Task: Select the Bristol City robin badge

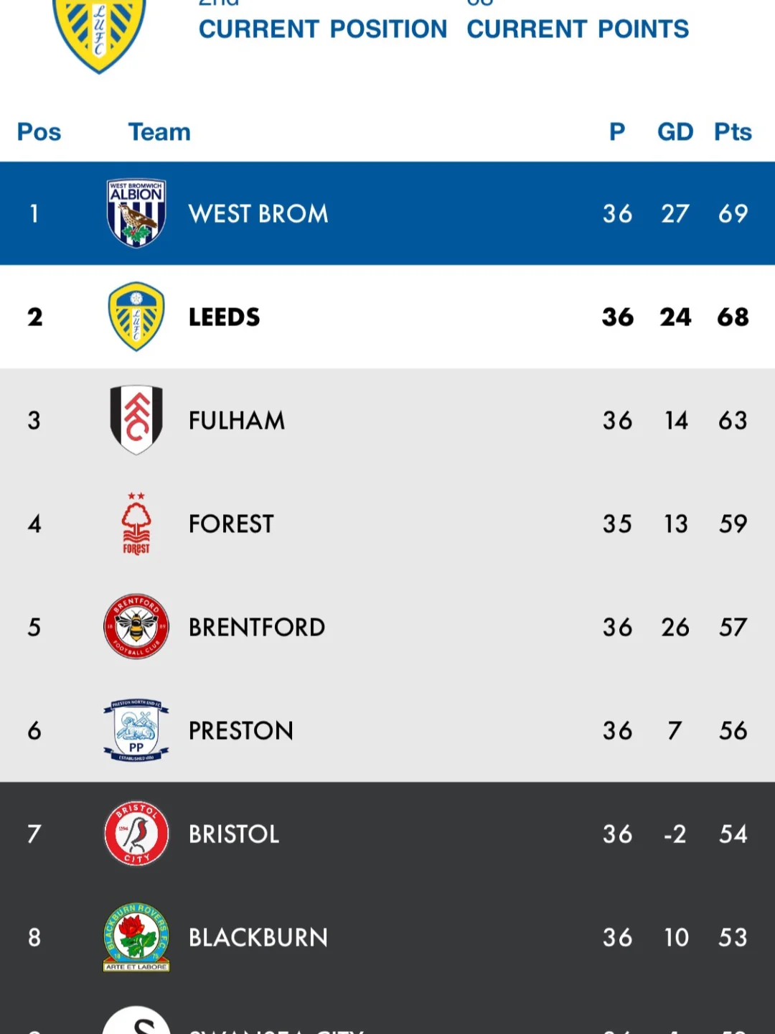Action: [x=136, y=834]
